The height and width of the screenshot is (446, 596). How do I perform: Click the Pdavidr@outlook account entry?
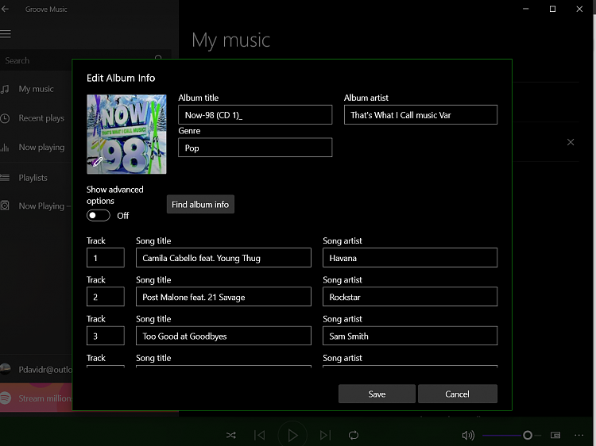[x=36, y=369]
